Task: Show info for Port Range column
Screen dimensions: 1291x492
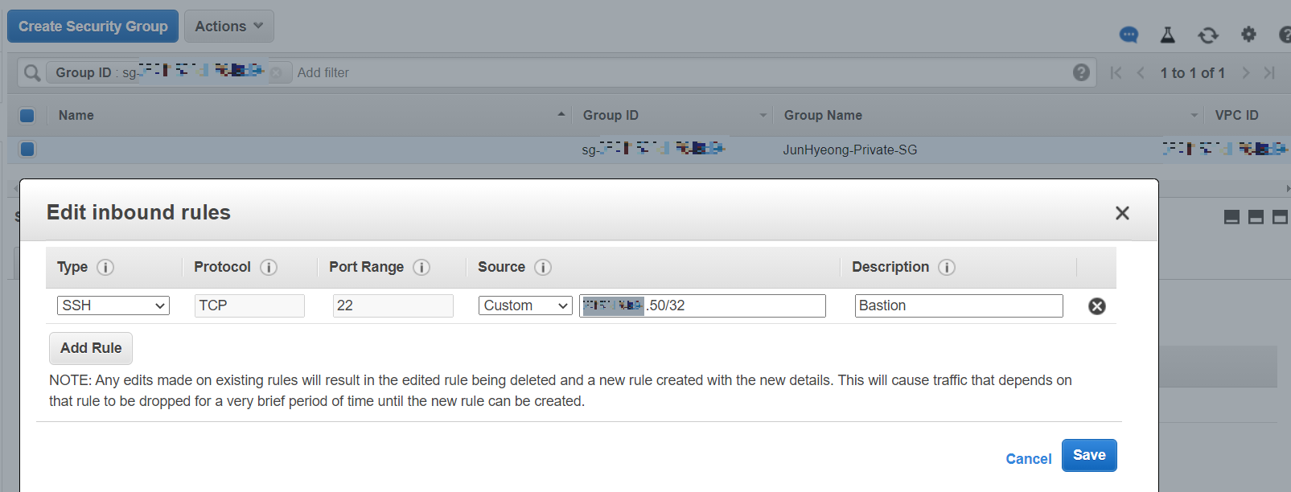Action: [421, 267]
